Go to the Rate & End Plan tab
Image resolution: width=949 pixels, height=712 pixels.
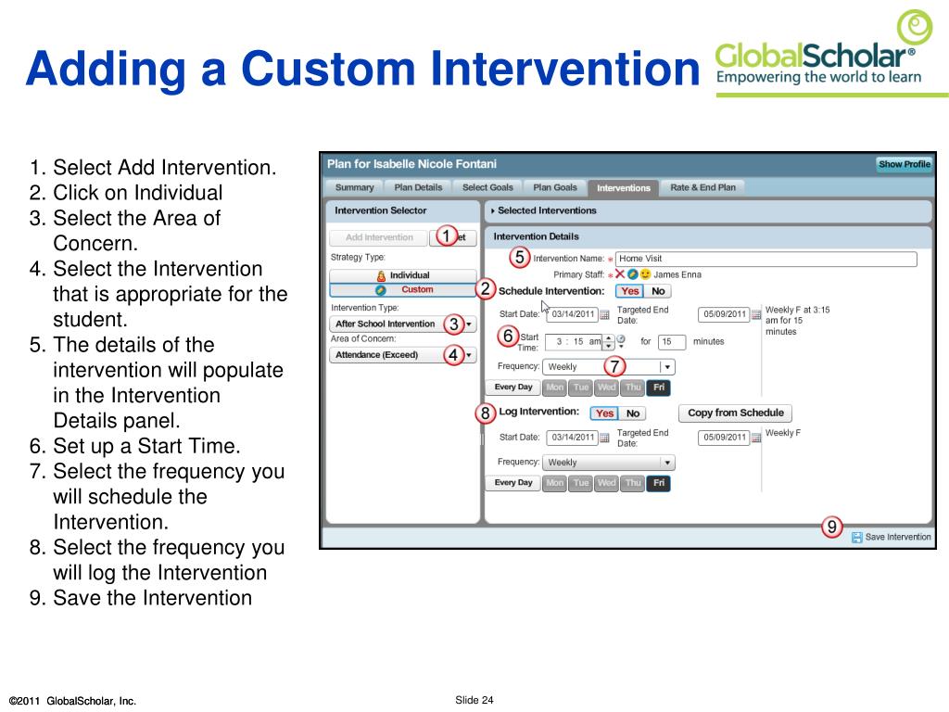coord(702,187)
